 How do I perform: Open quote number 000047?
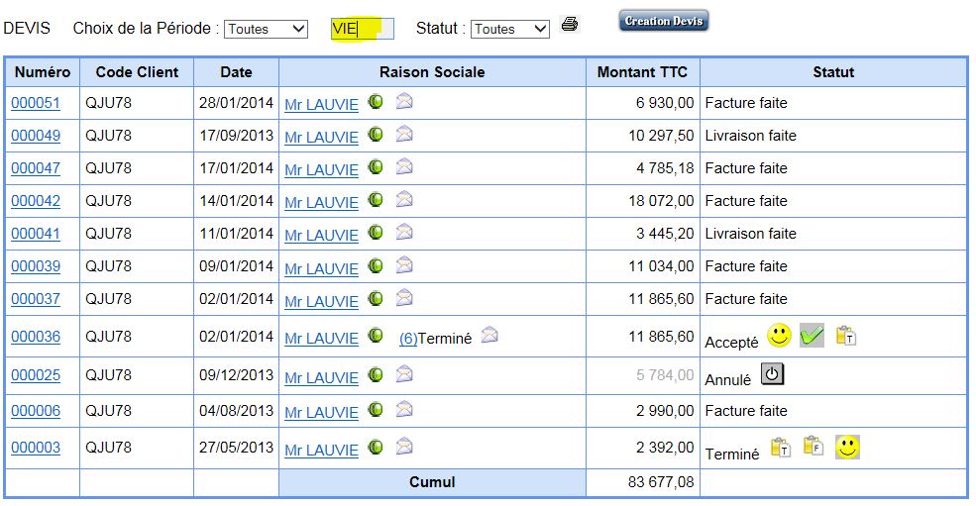tap(36, 168)
